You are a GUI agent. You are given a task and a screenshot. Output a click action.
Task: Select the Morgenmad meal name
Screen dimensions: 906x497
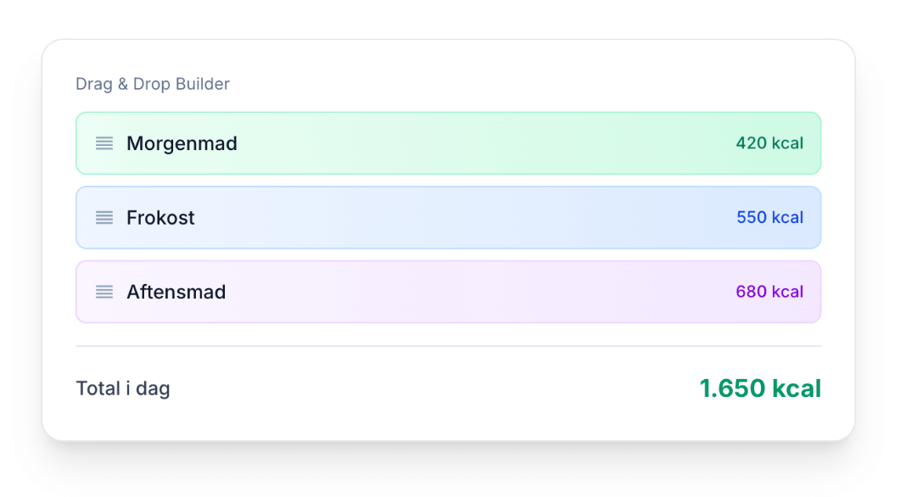coord(182,143)
